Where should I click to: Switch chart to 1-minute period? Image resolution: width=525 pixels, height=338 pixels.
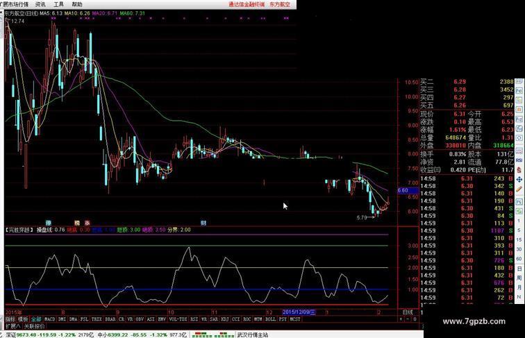[519, 221]
